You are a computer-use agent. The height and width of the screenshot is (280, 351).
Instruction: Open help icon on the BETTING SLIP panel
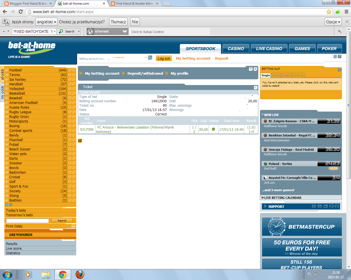click(x=339, y=70)
